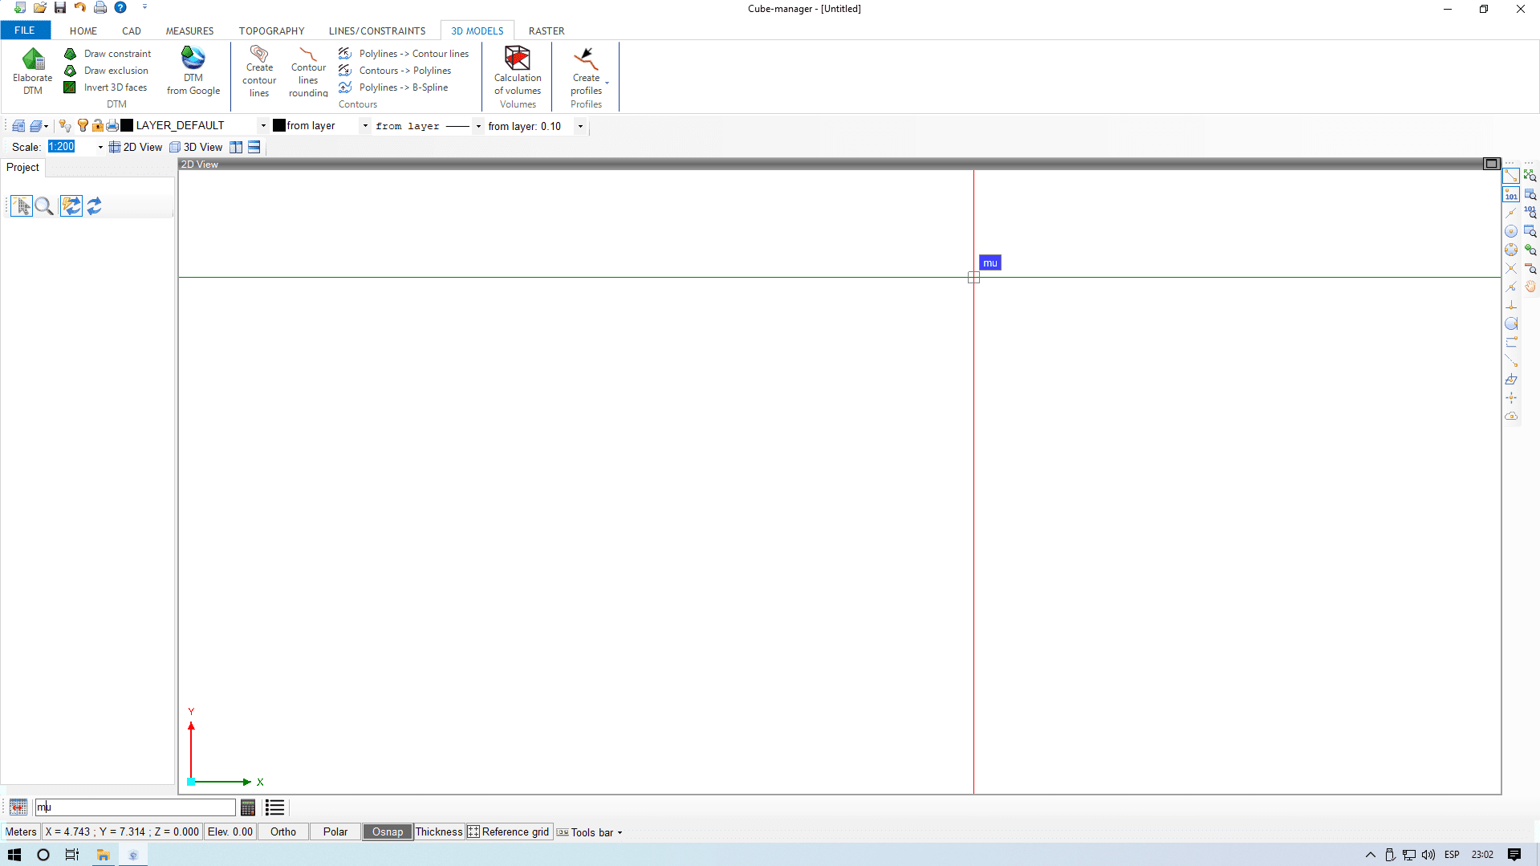Click Contour lines rounding icon
1540x866 pixels.
(x=308, y=55)
